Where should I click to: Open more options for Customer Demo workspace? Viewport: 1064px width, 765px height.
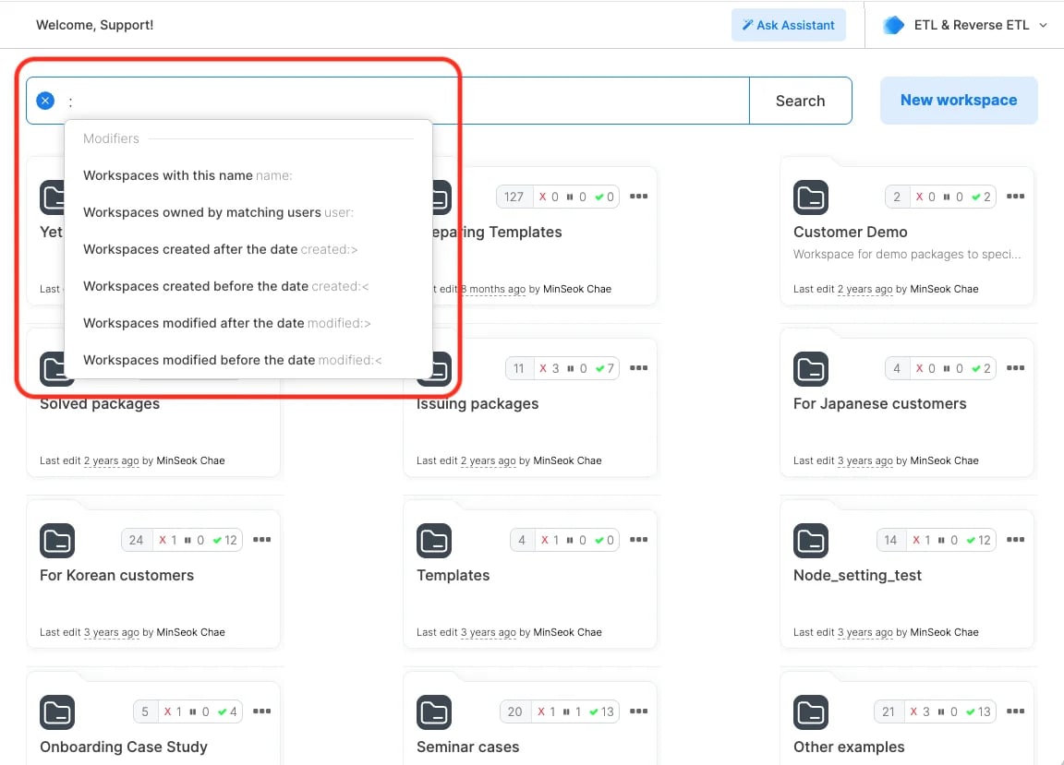pyautogui.click(x=1015, y=196)
